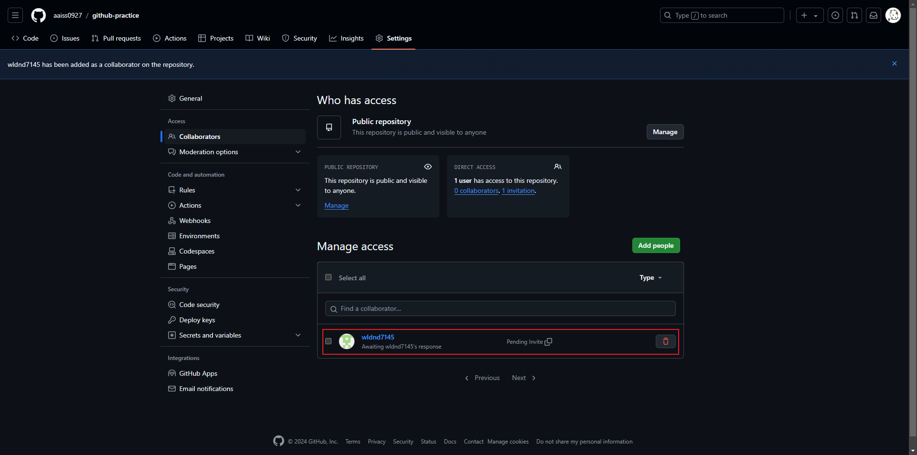This screenshot has height=455, width=917.
Task: Open the 1 invitation link
Action: (518, 191)
